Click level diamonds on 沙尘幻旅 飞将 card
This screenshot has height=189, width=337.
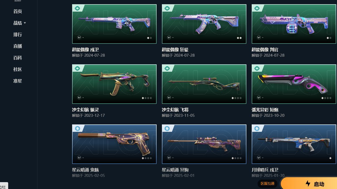pyautogui.click(x=236, y=98)
